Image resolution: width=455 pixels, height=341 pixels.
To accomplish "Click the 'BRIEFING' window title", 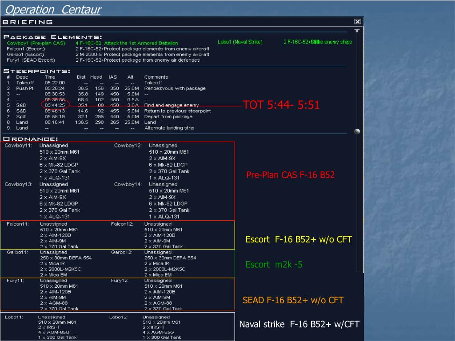I will coord(28,22).
